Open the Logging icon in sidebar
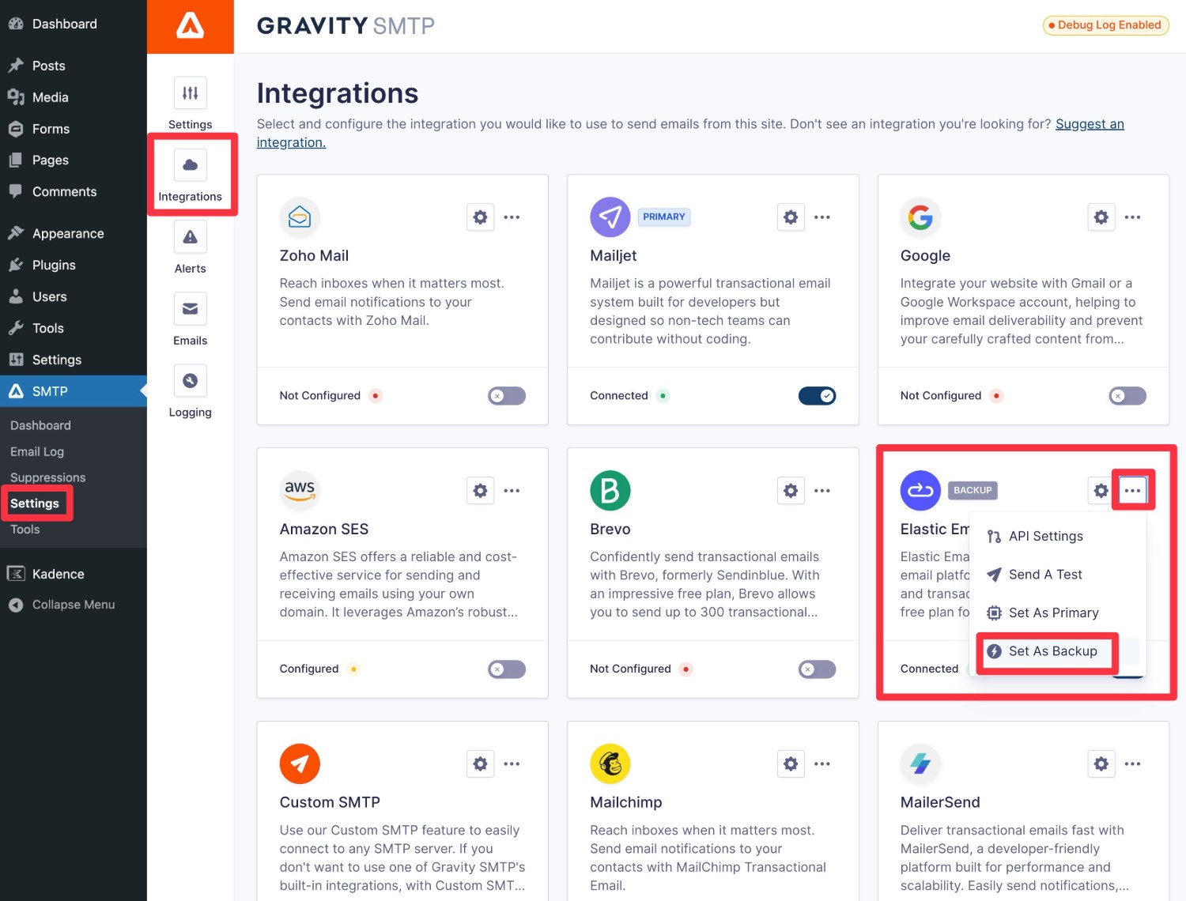1186x901 pixels. tap(190, 381)
